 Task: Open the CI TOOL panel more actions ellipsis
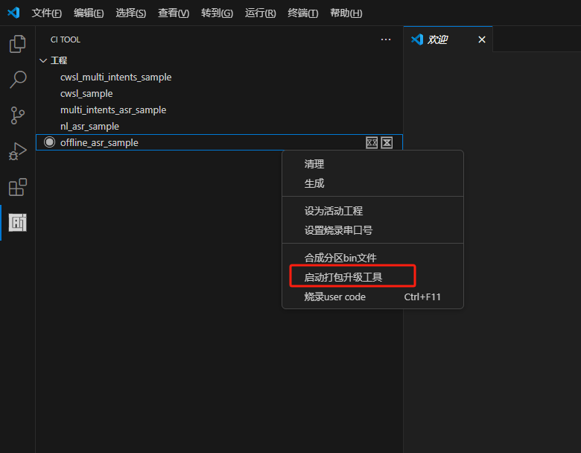[385, 39]
